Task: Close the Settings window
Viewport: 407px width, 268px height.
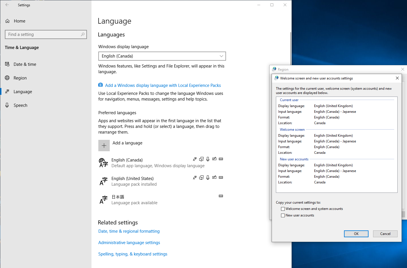Action: click(285, 5)
